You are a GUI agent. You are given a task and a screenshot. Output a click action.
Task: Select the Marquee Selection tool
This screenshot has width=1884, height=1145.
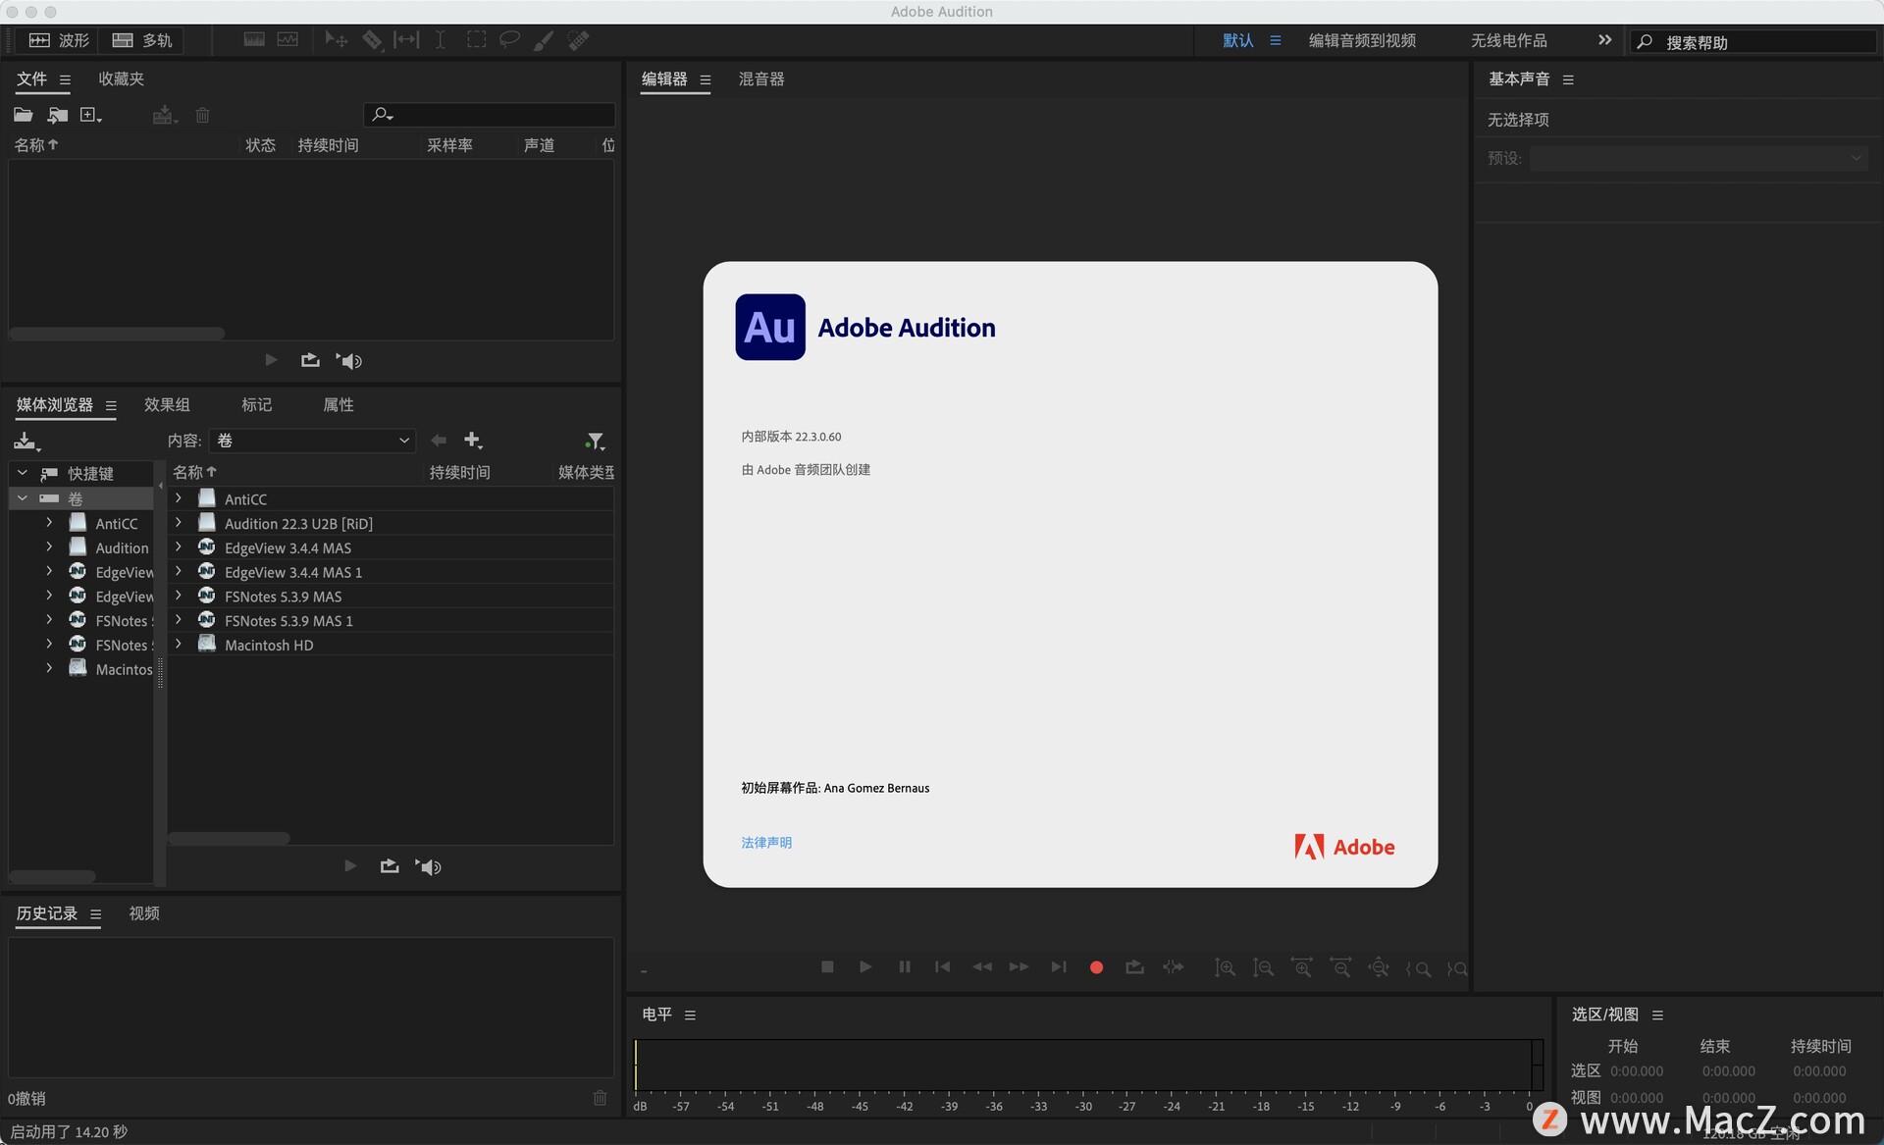point(476,40)
